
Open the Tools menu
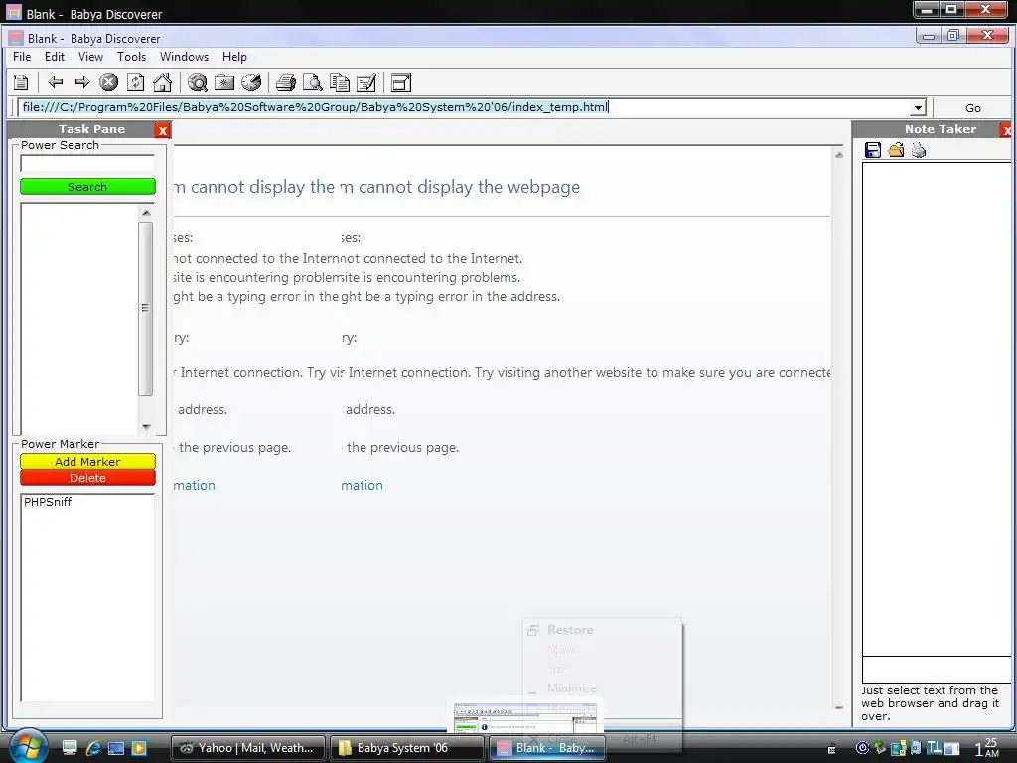pos(132,57)
